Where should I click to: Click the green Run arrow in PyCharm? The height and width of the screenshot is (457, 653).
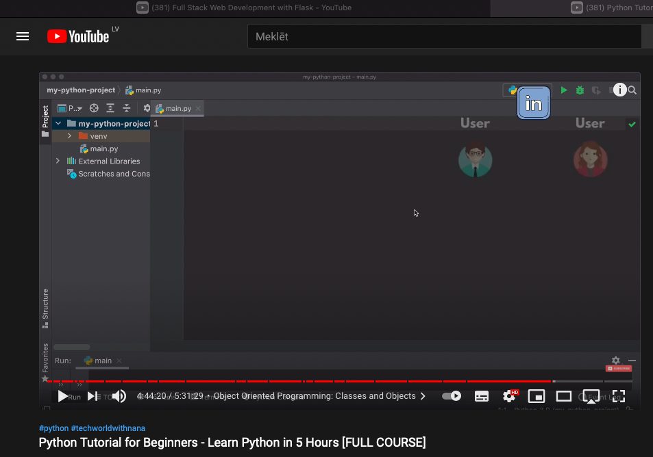click(564, 90)
